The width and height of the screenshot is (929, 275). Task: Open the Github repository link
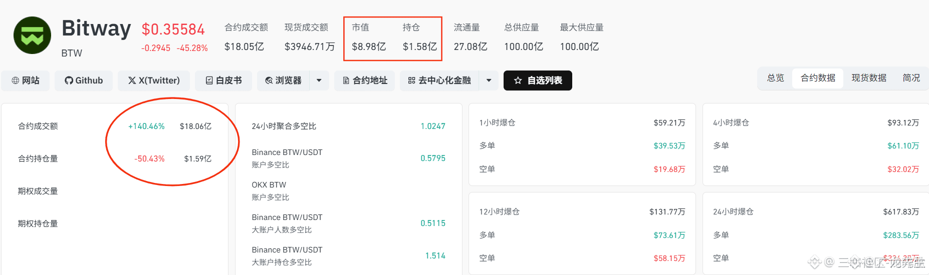click(x=84, y=80)
